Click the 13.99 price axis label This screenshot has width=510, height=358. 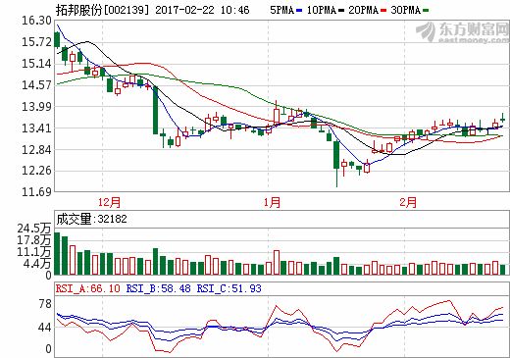[x=36, y=106]
